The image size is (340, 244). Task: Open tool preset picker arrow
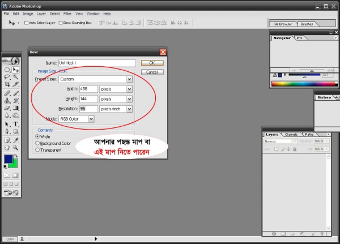[19, 23]
